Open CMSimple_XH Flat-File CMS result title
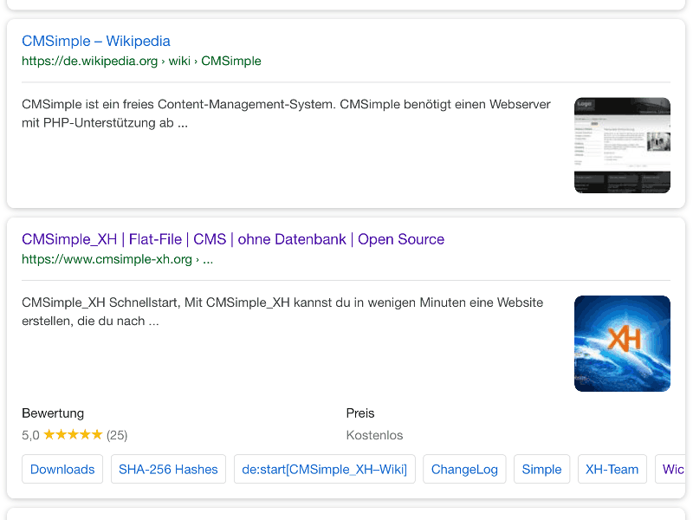 233,239
